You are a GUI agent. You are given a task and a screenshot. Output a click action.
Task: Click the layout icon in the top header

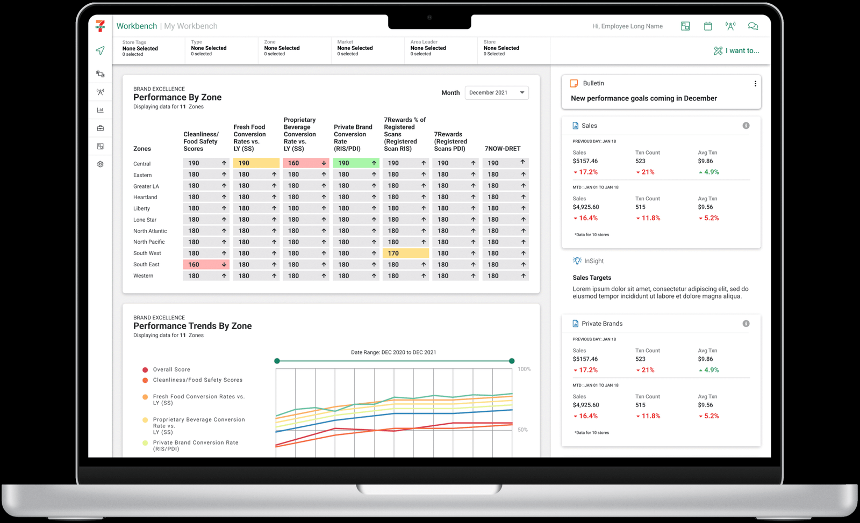pos(685,26)
